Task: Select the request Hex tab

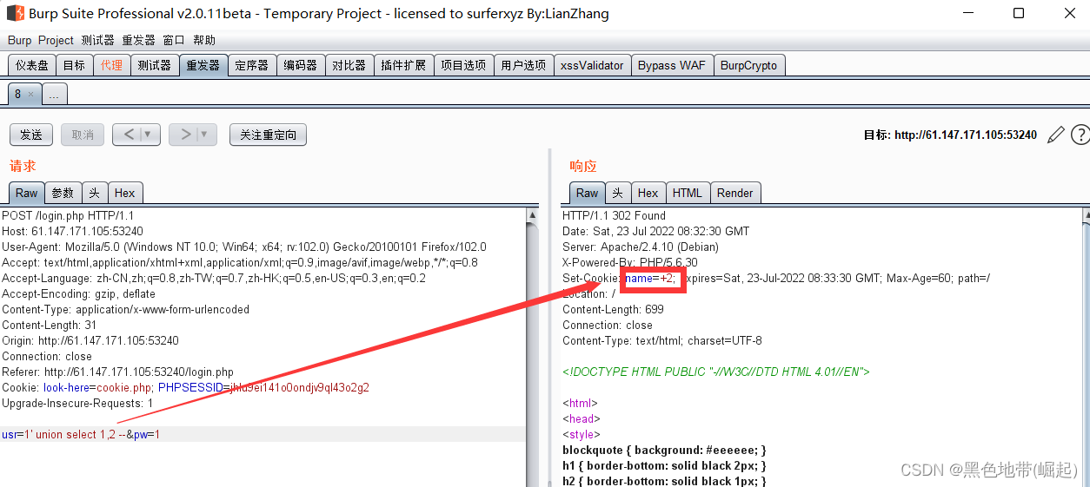Action: tap(125, 193)
